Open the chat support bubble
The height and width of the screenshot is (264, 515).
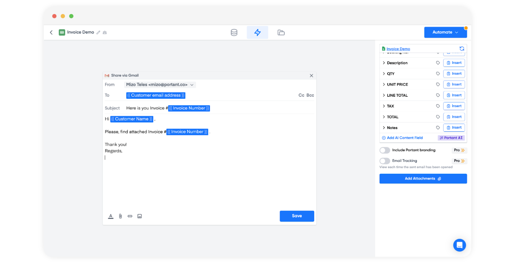point(459,245)
